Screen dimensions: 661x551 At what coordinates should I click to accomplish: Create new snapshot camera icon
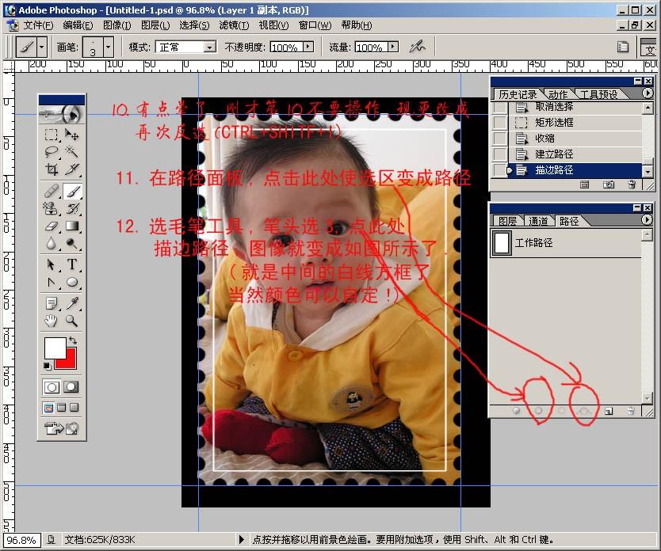[609, 184]
